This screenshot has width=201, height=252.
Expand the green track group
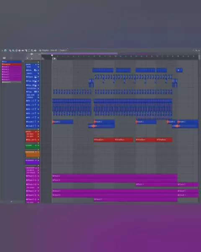pyautogui.click(x=36, y=145)
